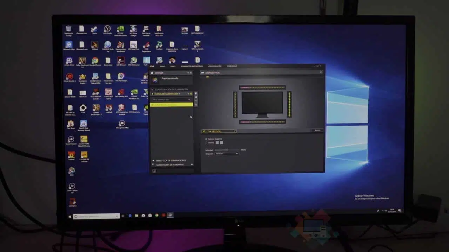Select the Microsoft Edge desktop icon
The height and width of the screenshot is (252, 449).
[69, 45]
